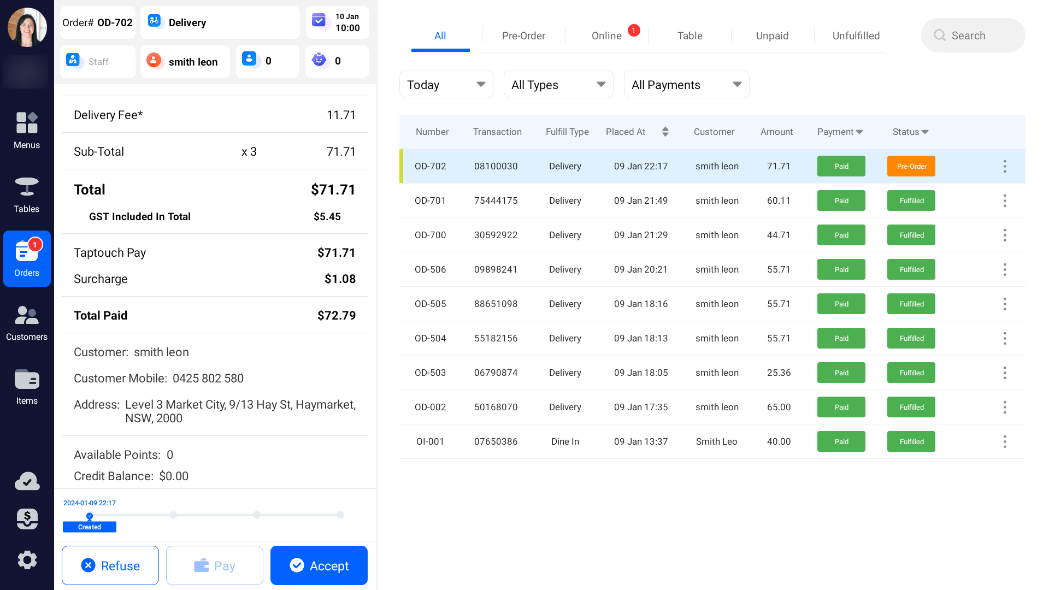Image resolution: width=1049 pixels, height=590 pixels.
Task: Refuse the order OD-702
Action: point(110,565)
